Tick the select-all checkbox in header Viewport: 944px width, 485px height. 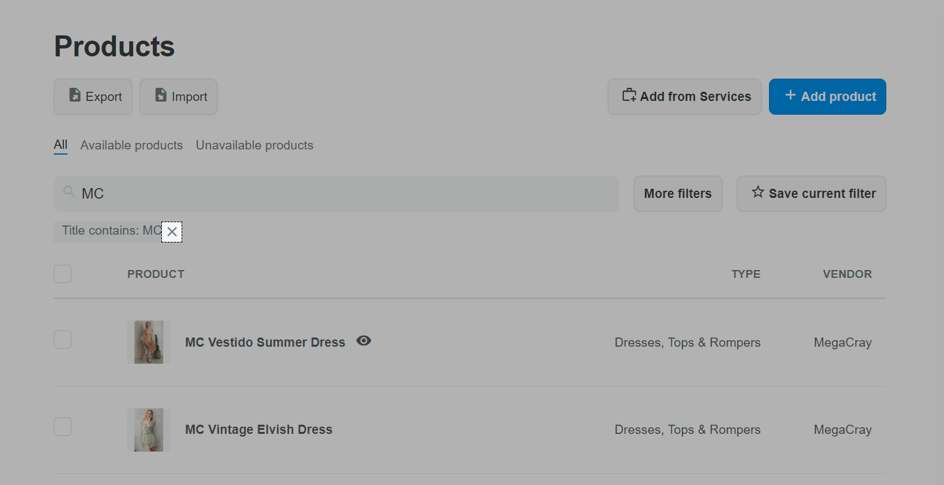62,274
